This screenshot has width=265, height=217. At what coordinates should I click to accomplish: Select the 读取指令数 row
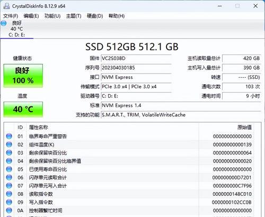tap(129, 194)
